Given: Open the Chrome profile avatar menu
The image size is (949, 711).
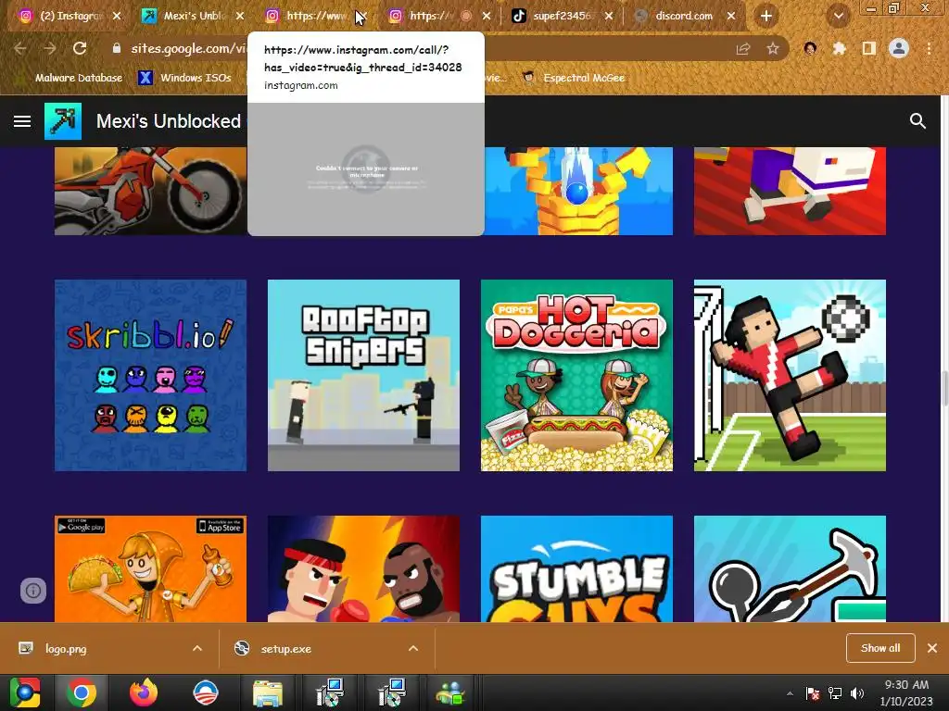Looking at the screenshot, I should [899, 48].
